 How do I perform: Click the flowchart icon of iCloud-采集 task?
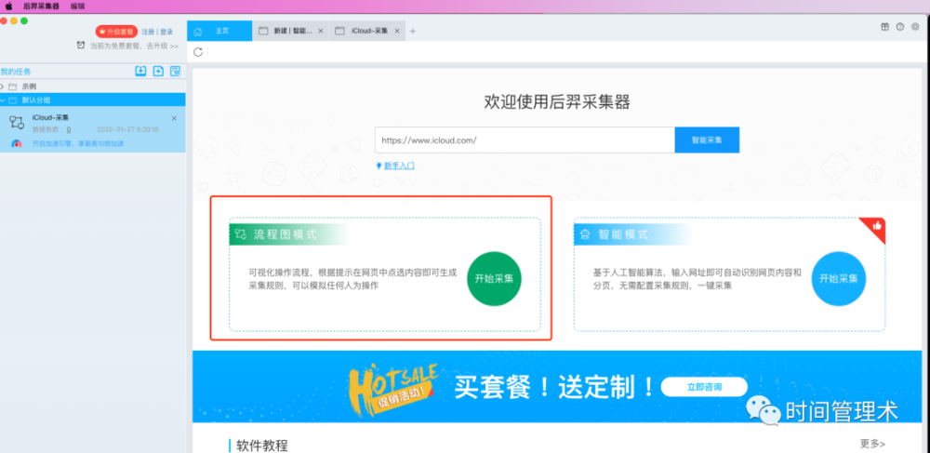pos(17,123)
